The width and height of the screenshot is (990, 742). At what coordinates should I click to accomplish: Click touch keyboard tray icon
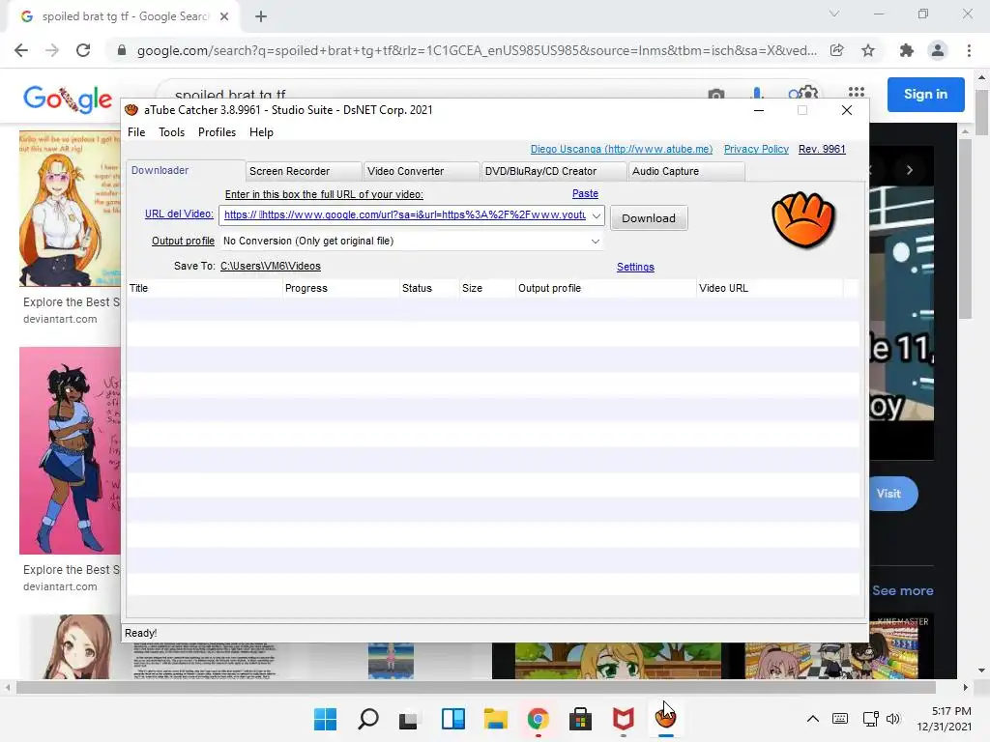(840, 719)
